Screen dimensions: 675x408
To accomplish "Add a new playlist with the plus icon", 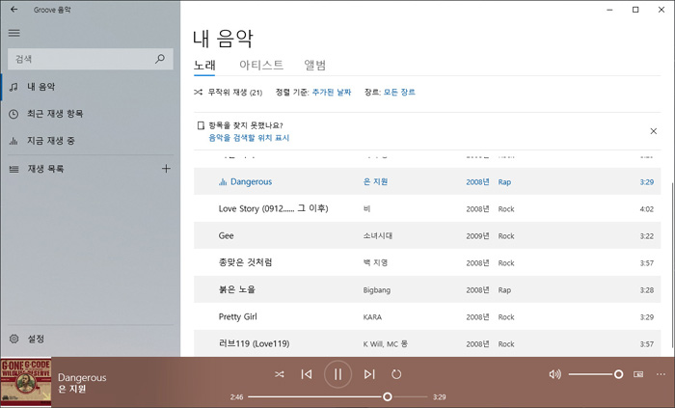I will [x=166, y=168].
